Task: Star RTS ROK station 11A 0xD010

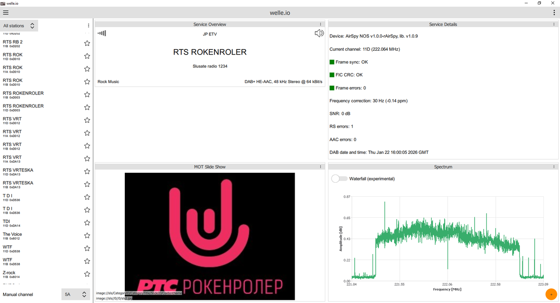Action: click(x=87, y=69)
